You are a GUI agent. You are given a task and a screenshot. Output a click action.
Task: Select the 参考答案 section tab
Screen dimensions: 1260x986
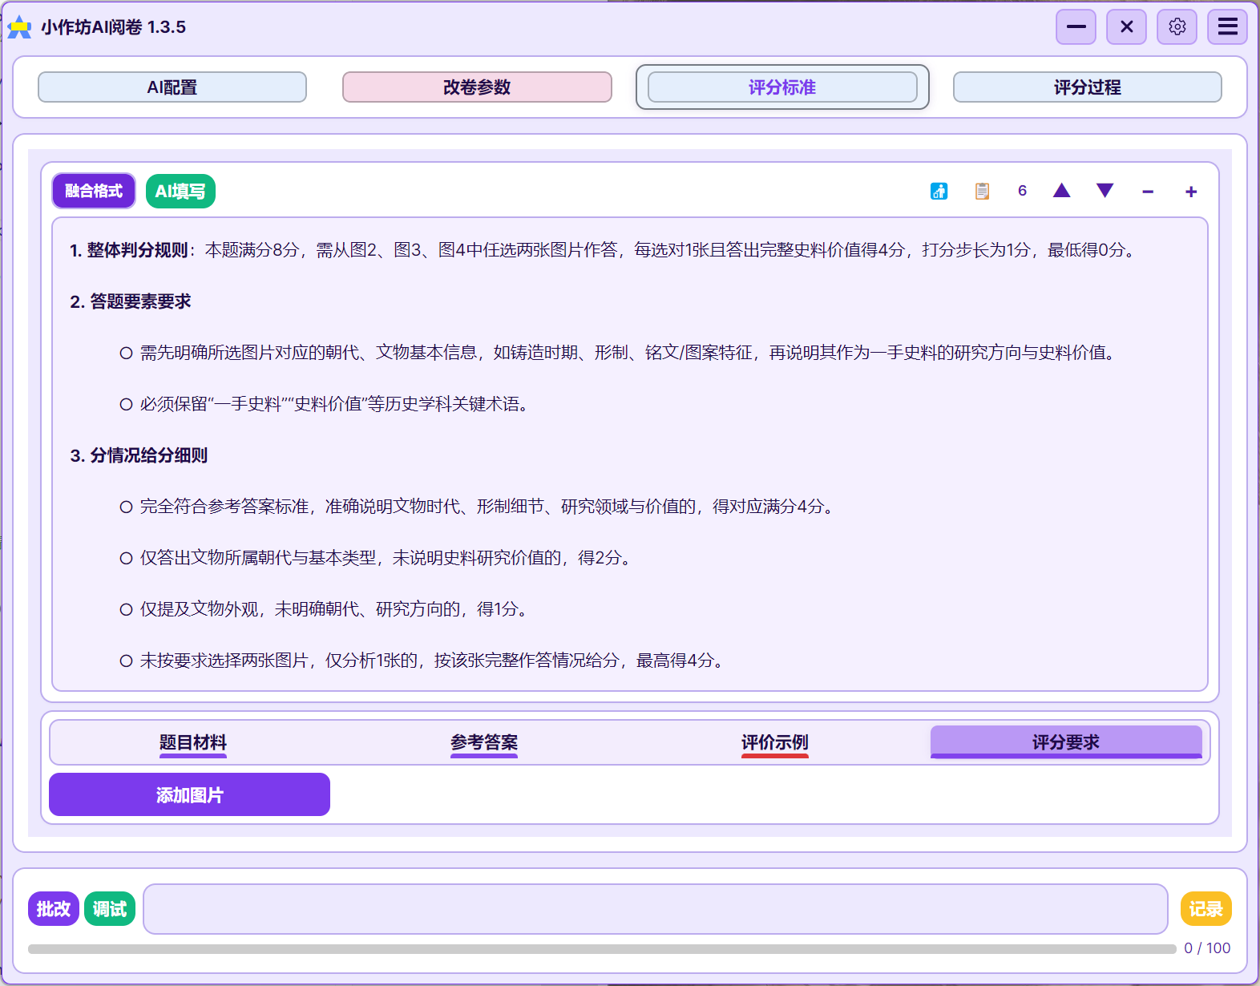pyautogui.click(x=484, y=742)
